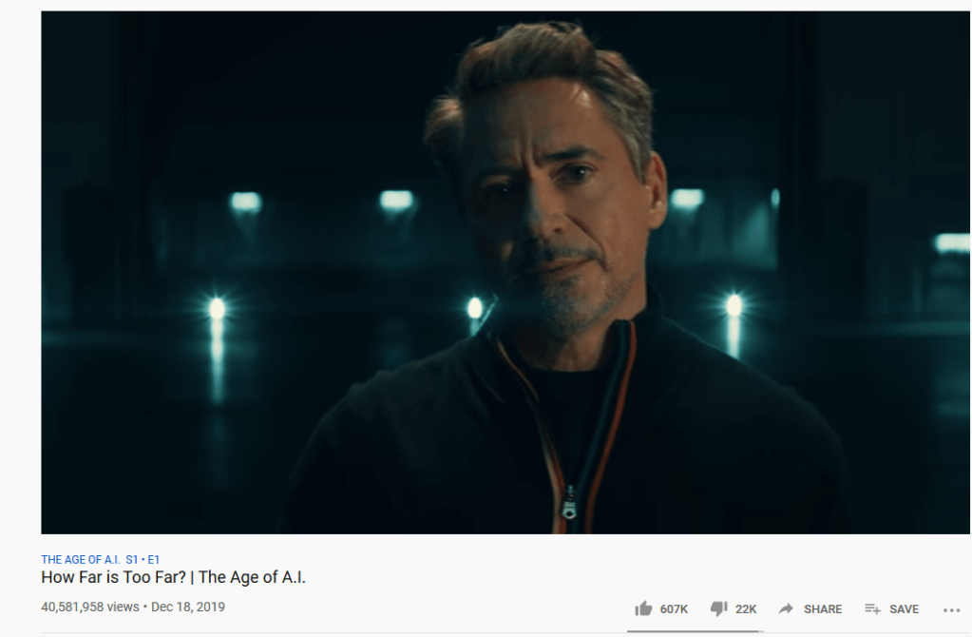Dislike the video with thumbs-down icon
Screen dimensions: 972x637
tap(718, 608)
